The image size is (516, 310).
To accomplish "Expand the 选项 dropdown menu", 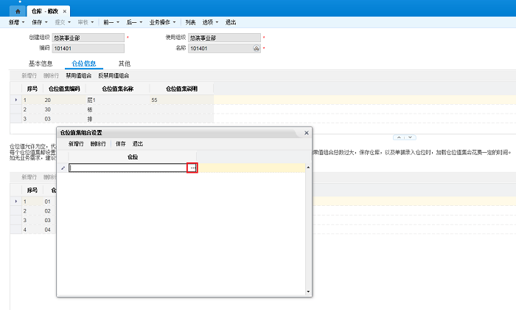I will coord(214,23).
